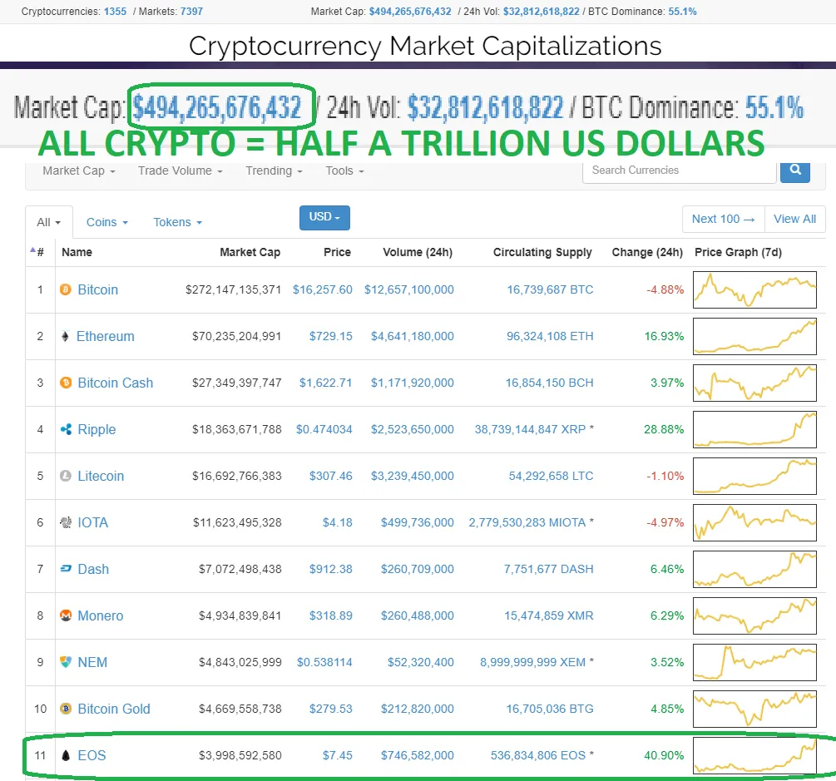Click Litecoin price $307.46
836x781 pixels.
(x=330, y=476)
